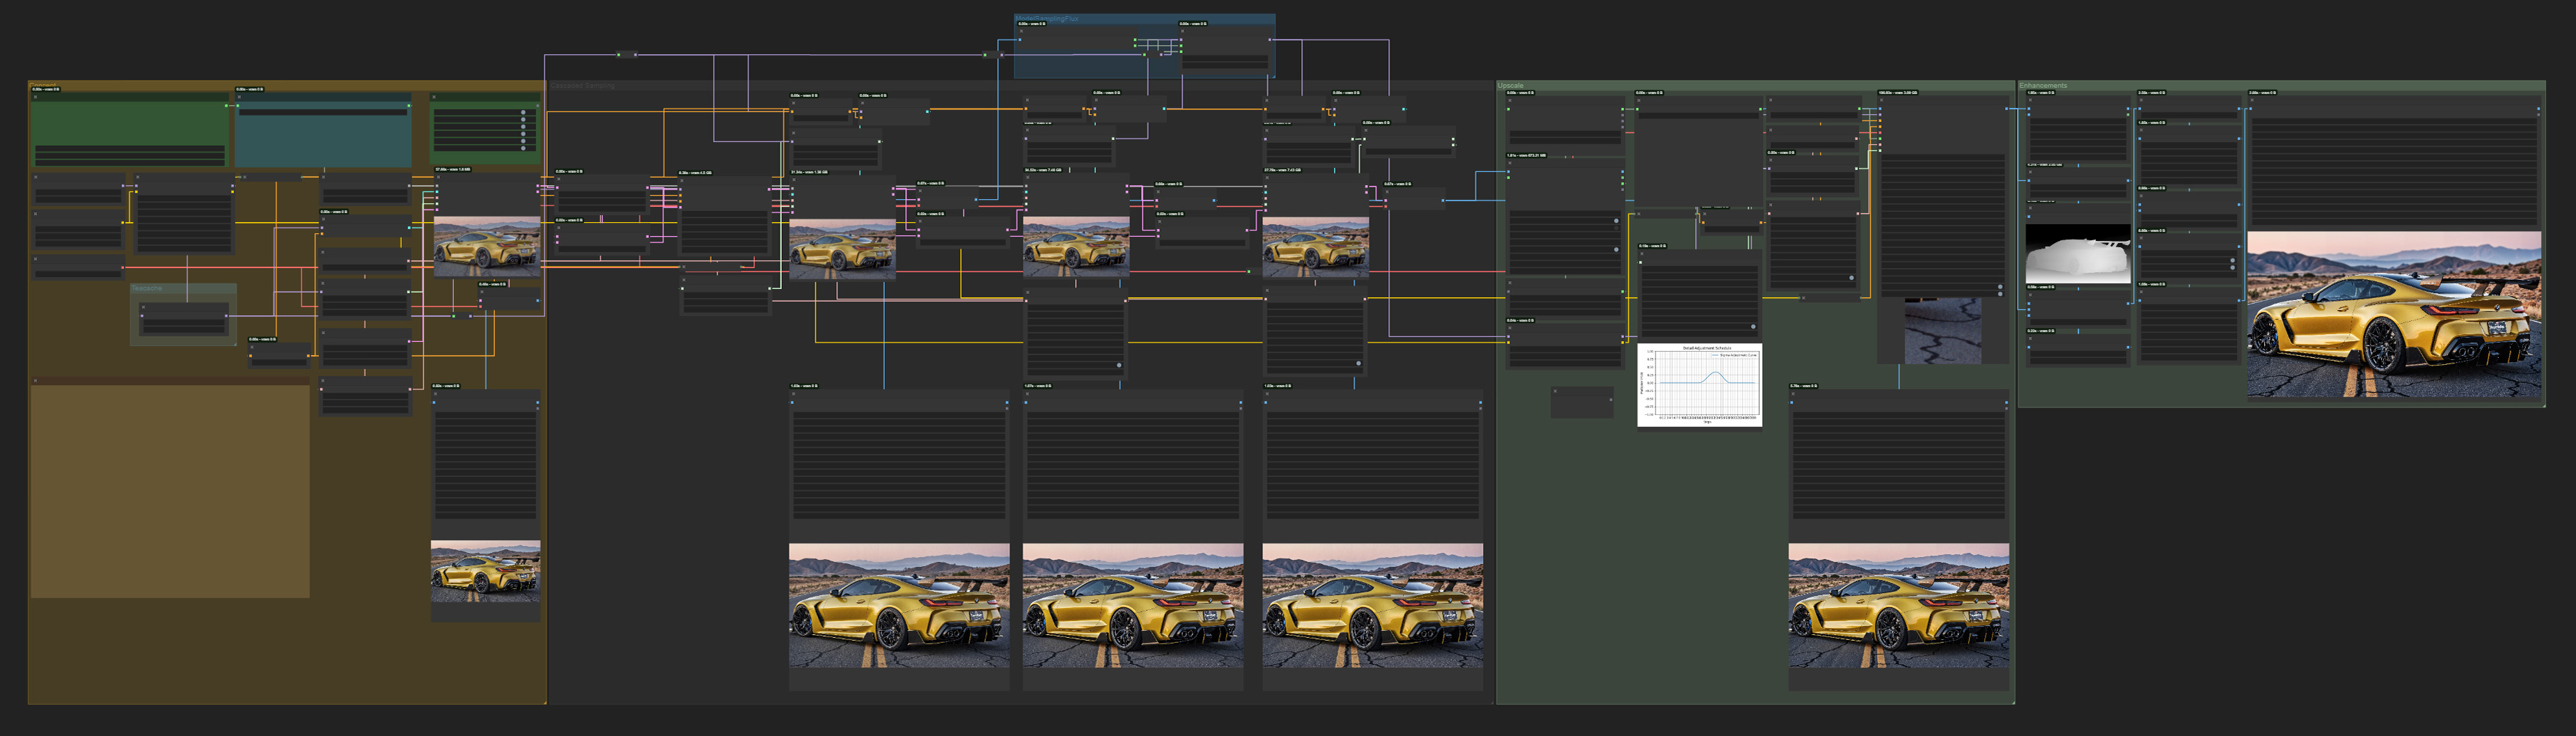
Task: Open the Detail Adjustment Schedule chart
Action: [1699, 385]
